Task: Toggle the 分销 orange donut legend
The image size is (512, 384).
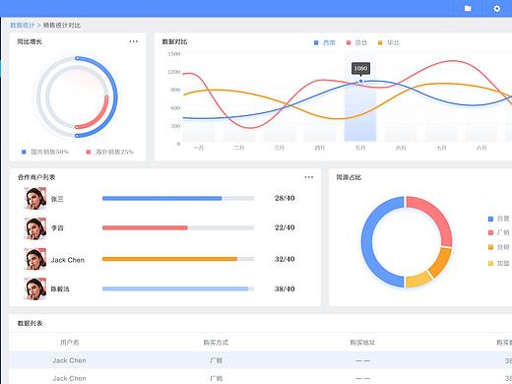Action: [x=499, y=247]
